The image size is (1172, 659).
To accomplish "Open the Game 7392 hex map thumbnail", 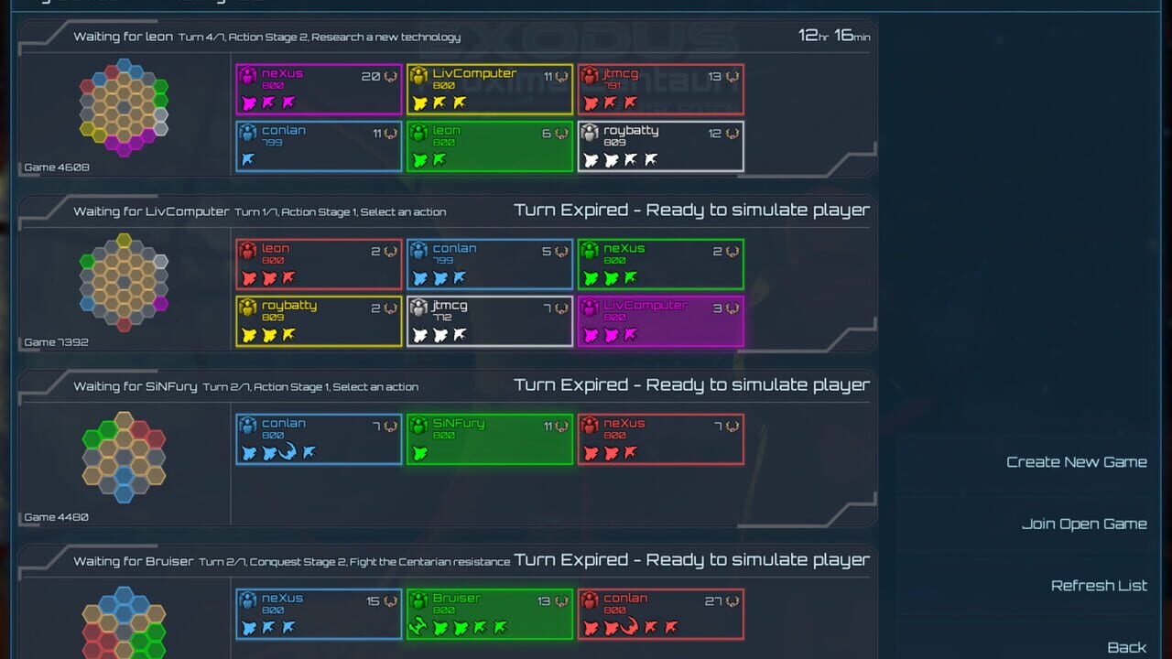I will [x=124, y=283].
